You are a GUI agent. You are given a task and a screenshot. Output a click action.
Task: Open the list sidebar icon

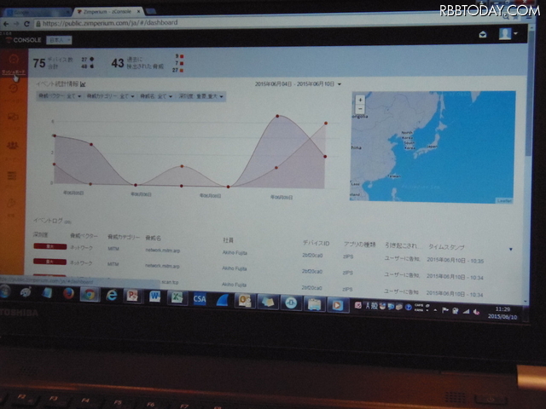click(12, 176)
